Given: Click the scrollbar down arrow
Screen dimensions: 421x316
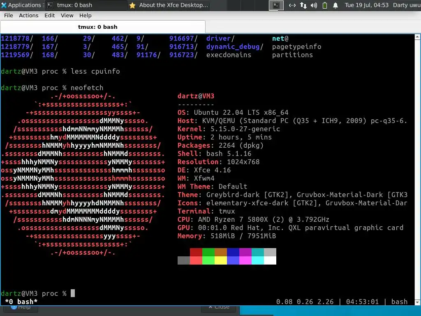Looking at the screenshot, I should pyautogui.click(x=418, y=302).
